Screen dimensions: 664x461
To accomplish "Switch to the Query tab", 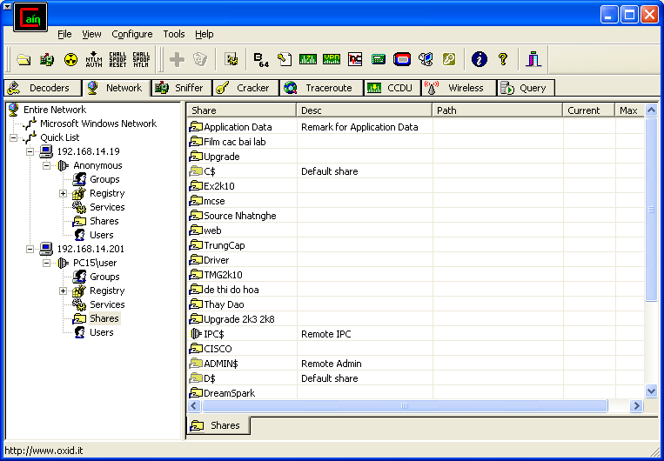I will (526, 88).
